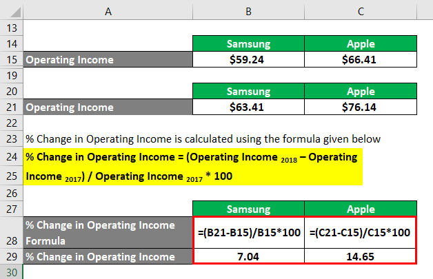Viewport: 433px width, 279px height.
Task: Select Operating Income label in row 15
Action: pos(108,59)
